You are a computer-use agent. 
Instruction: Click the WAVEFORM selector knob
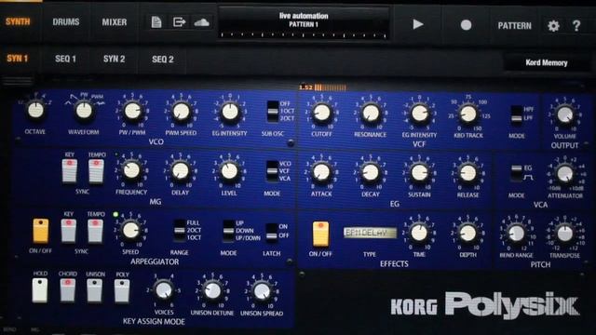pos(84,111)
